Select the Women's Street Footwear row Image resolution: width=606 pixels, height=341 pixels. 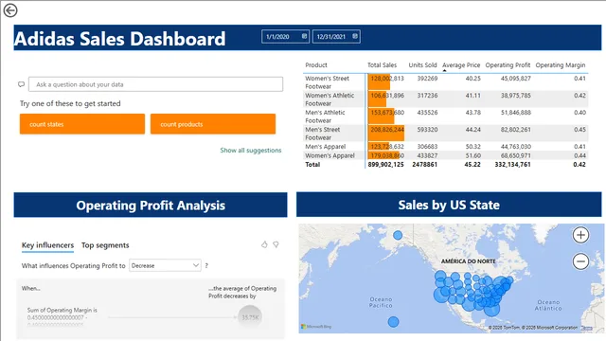pyautogui.click(x=446, y=82)
